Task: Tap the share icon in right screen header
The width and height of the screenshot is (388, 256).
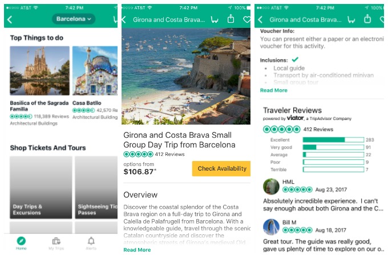Action: pos(367,19)
